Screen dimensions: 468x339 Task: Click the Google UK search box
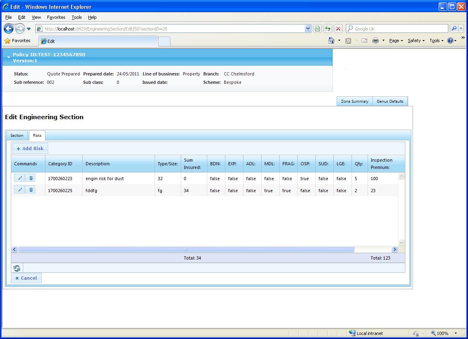[x=397, y=28]
